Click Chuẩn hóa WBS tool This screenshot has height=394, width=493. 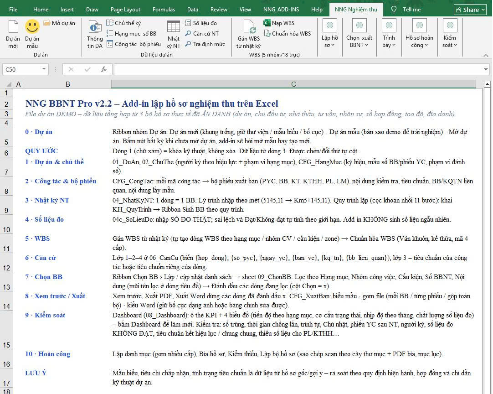pos(287,33)
